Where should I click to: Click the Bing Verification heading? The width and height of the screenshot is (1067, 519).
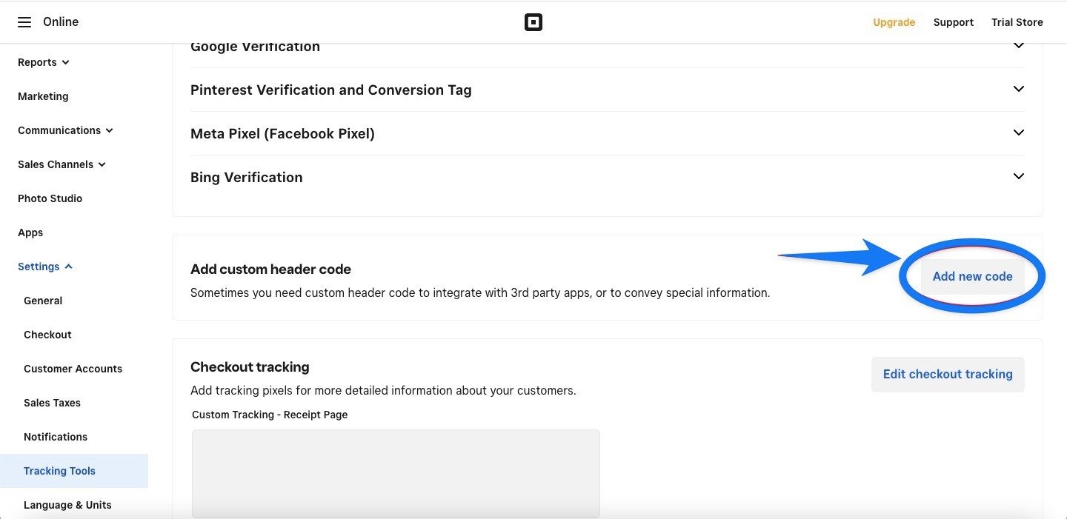pyautogui.click(x=247, y=178)
